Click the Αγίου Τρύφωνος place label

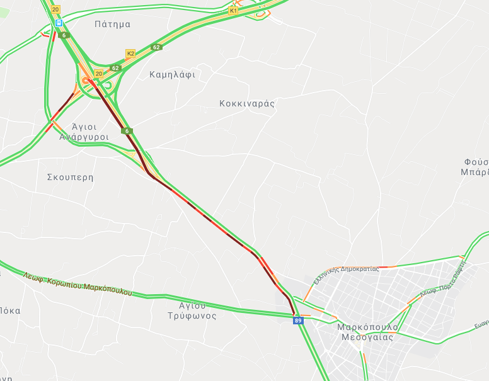point(192,310)
